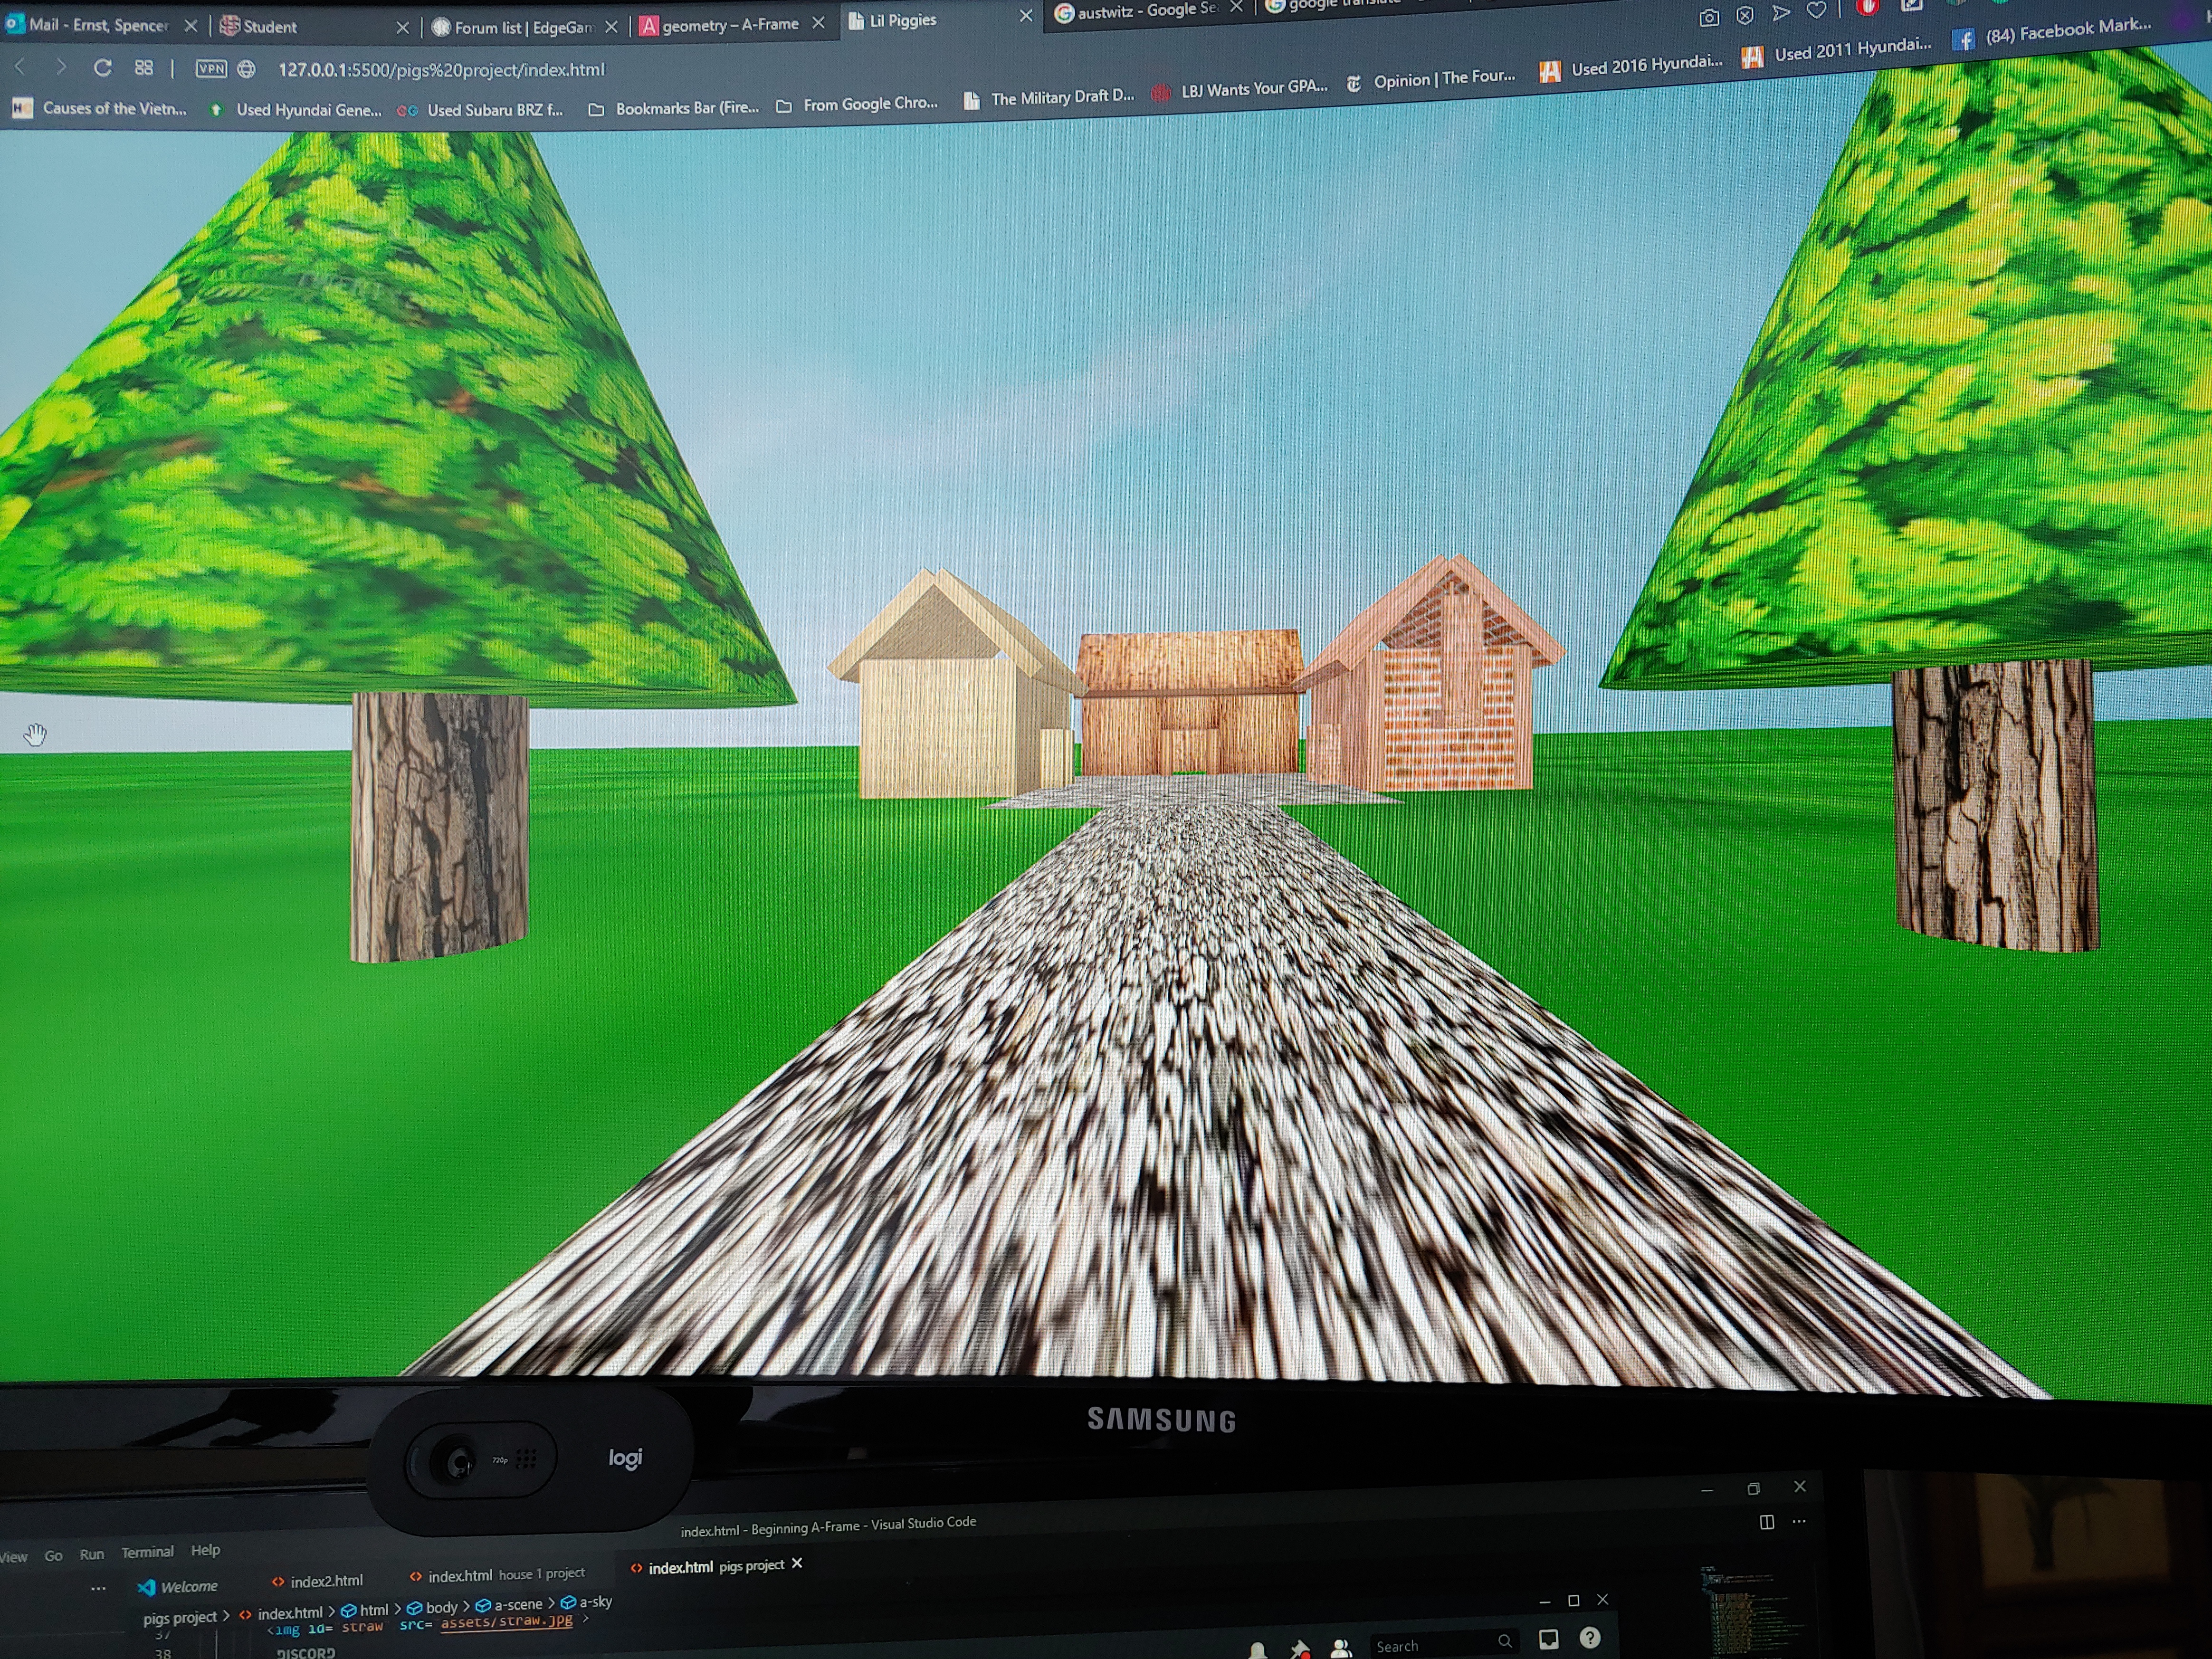Screen dimensions: 2212x1659
Task: Open the ad blocker shield icon
Action: click(1745, 16)
